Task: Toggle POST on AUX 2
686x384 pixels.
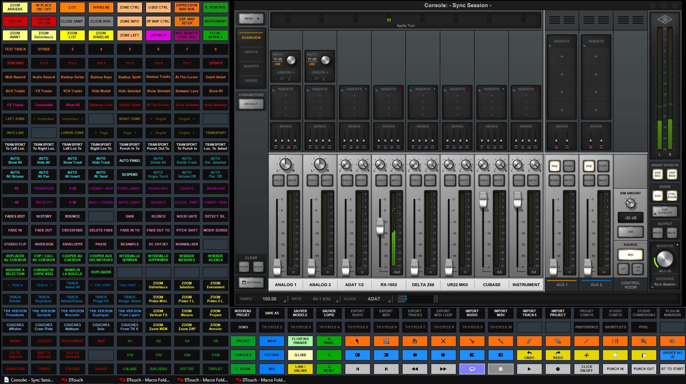Action: pos(603,166)
